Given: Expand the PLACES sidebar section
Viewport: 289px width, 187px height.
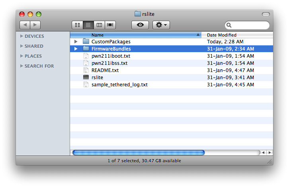Looking at the screenshot, I should [21, 56].
